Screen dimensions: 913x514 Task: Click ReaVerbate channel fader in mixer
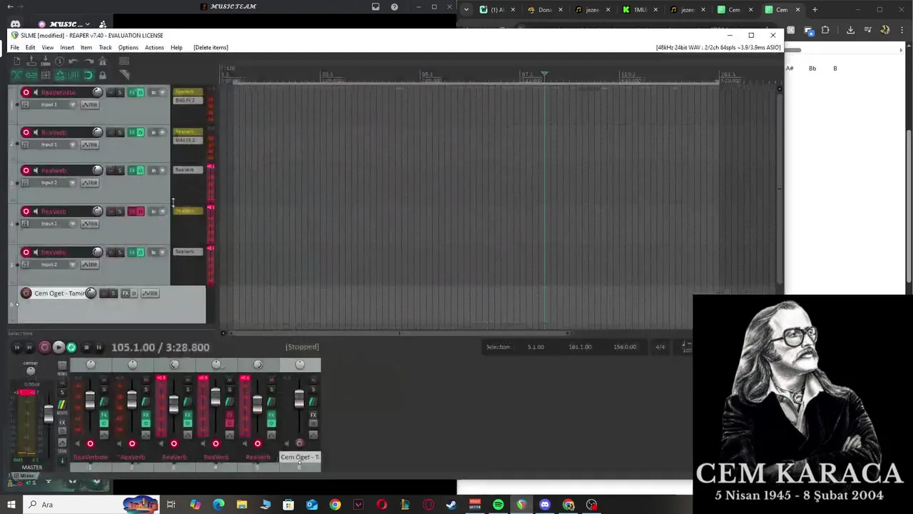[x=90, y=400]
